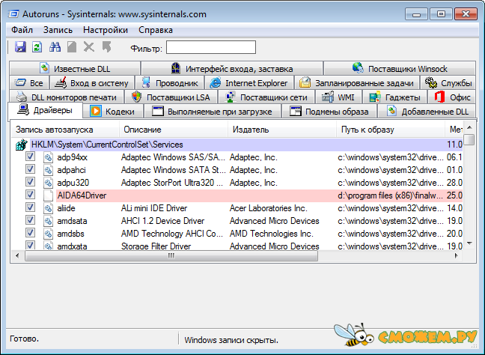This screenshot has width=485, height=355.
Task: Click the horizontal scrollbar right arrow
Action: point(456,255)
